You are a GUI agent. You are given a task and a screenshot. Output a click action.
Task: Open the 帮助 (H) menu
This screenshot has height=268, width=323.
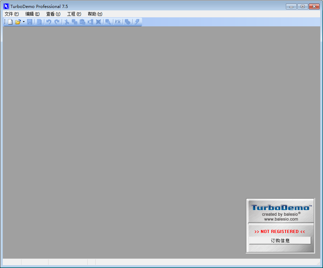coord(95,14)
